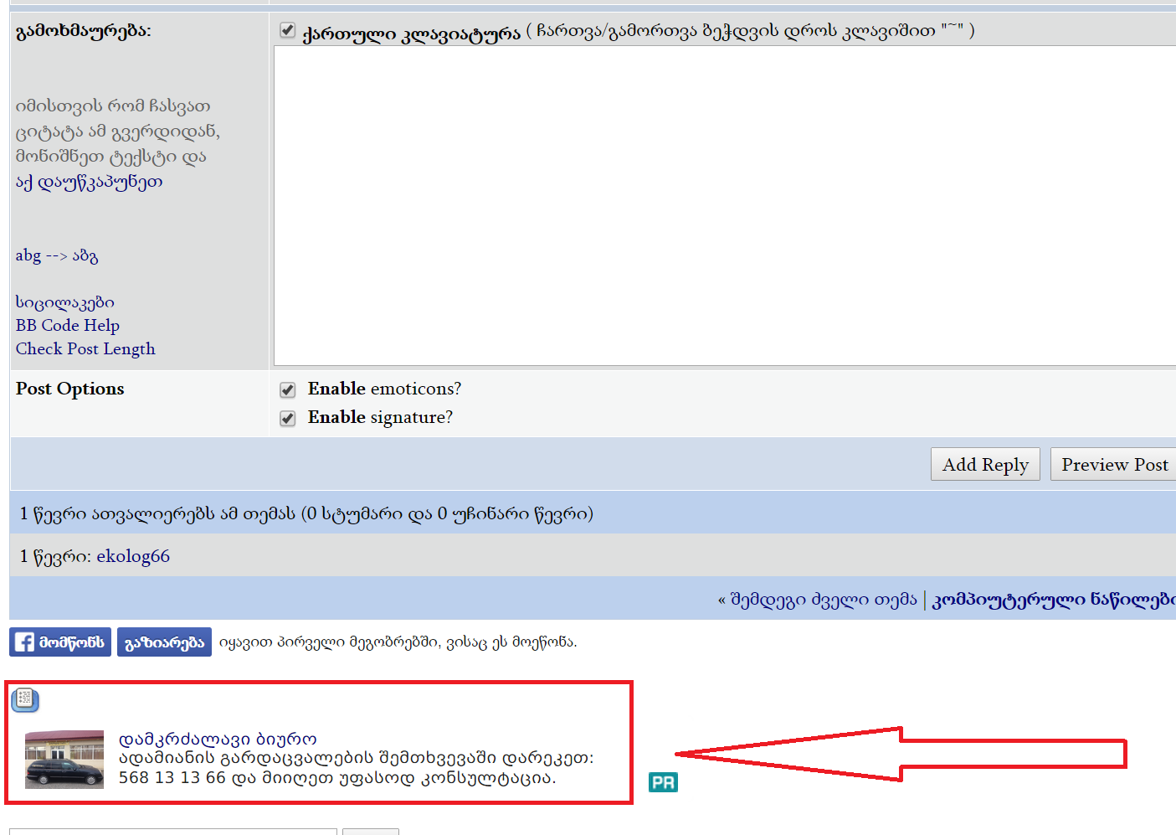
Task: Click the Check Post Length link
Action: tap(85, 348)
